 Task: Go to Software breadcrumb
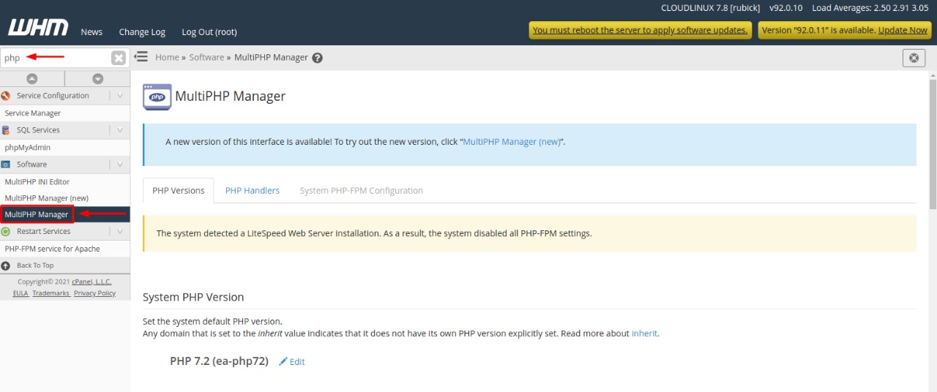tap(206, 58)
